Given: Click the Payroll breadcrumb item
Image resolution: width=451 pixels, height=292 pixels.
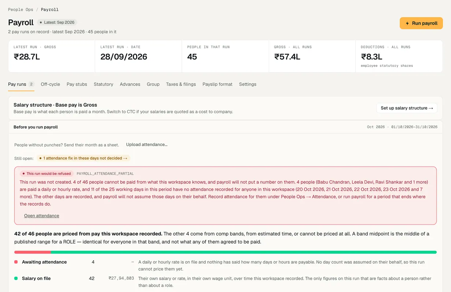Looking at the screenshot, I should click(x=50, y=9).
